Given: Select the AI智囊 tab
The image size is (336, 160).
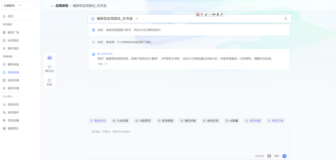Looking at the screenshot, I should tap(232, 121).
